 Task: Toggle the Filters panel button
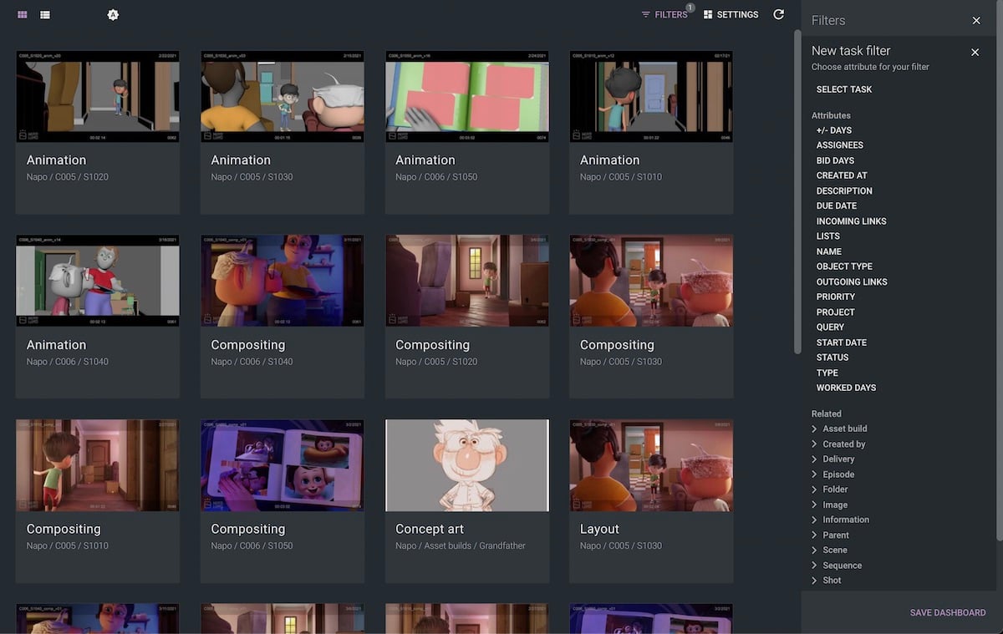pos(664,15)
